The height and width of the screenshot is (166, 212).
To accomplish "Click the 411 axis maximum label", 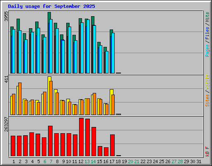I will [6, 79].
